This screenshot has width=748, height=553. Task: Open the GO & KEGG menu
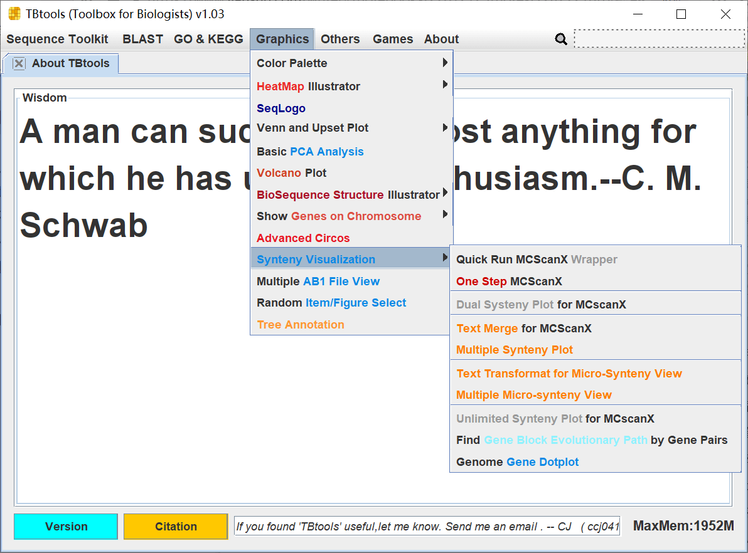click(208, 39)
